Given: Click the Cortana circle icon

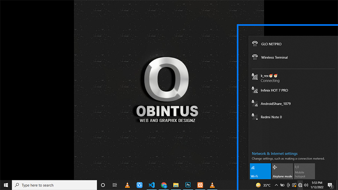Looking at the screenshot, I should 103,185.
